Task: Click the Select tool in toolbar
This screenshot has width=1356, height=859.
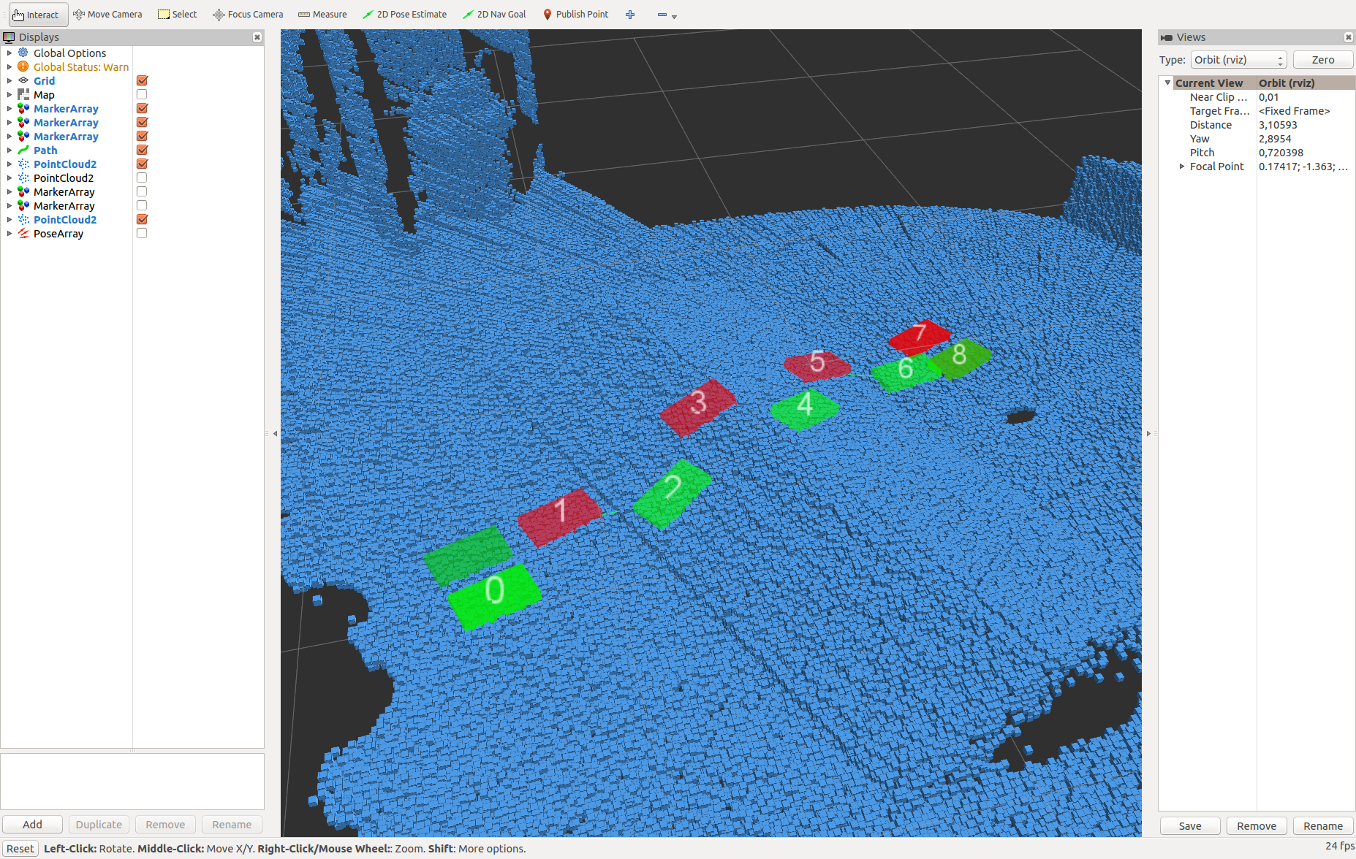Action: tap(178, 15)
